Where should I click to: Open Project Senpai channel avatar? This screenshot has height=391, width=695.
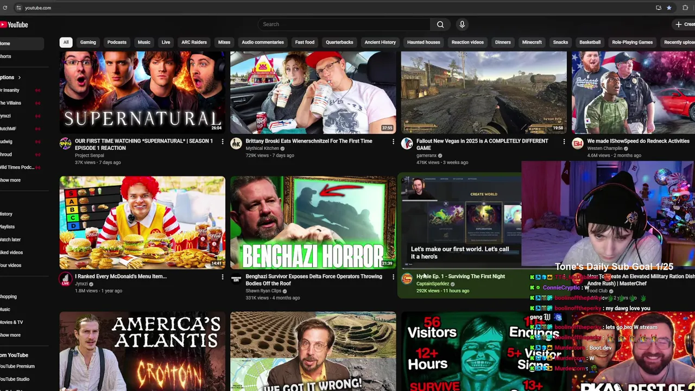click(x=66, y=144)
